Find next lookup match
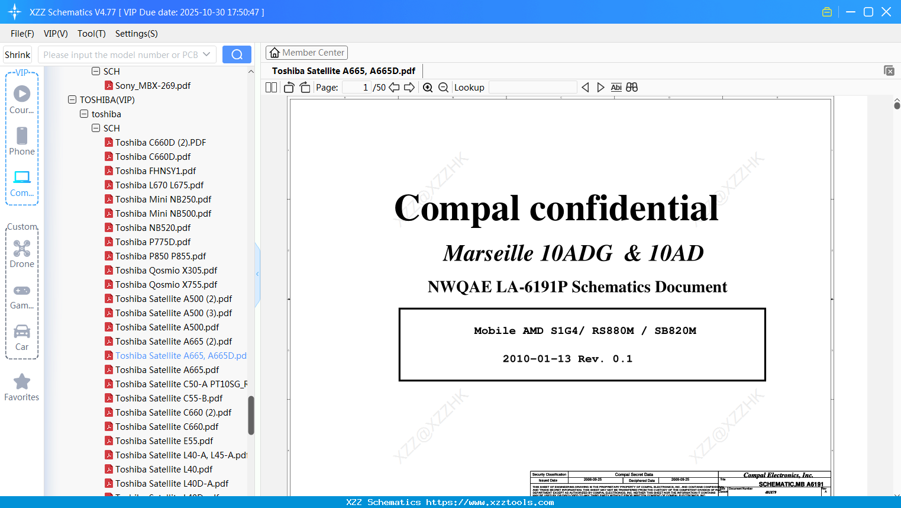This screenshot has width=901, height=508. [x=600, y=88]
